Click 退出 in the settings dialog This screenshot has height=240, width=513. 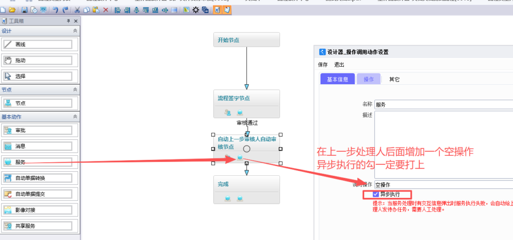pyautogui.click(x=339, y=65)
